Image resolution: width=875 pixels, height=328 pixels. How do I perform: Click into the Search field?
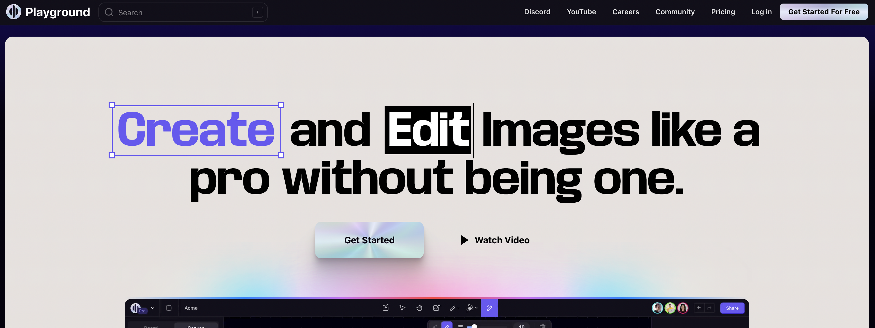[x=183, y=12]
